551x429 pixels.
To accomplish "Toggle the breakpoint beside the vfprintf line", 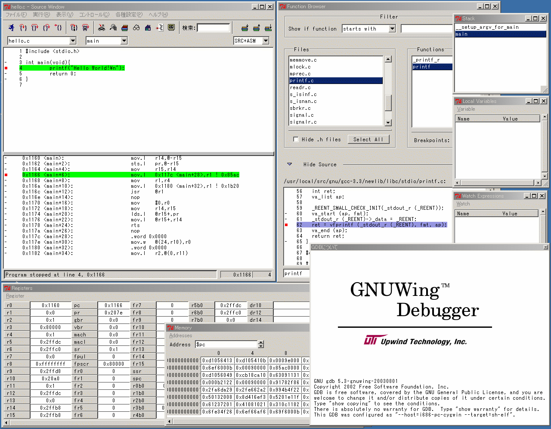I will [287, 224].
